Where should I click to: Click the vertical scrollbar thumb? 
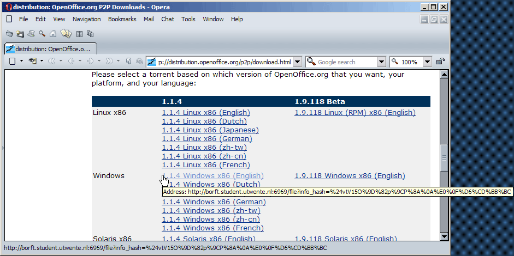[x=444, y=158]
